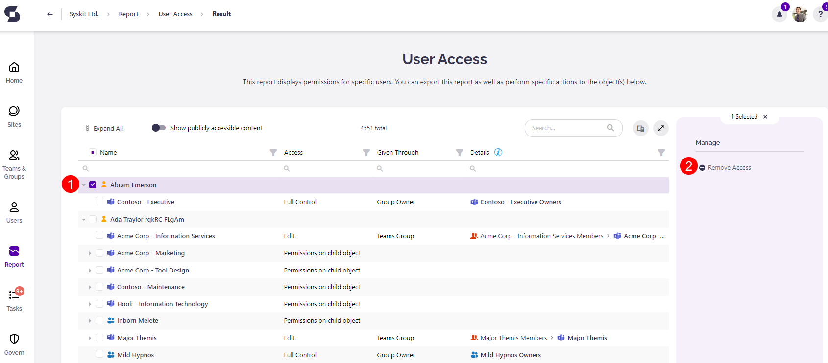Check the Hooli - Information Technology checkbox
Viewport: 828px width, 363px height.
[x=99, y=304]
